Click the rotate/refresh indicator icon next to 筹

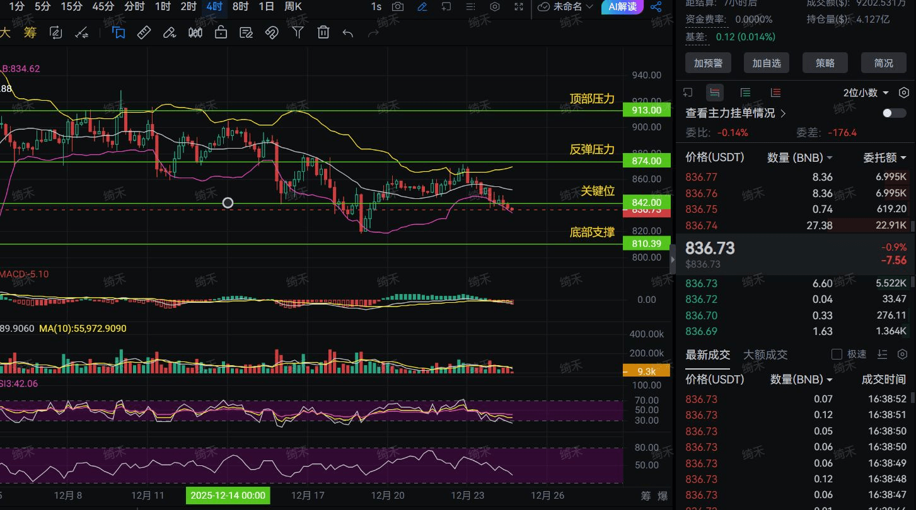(55, 33)
